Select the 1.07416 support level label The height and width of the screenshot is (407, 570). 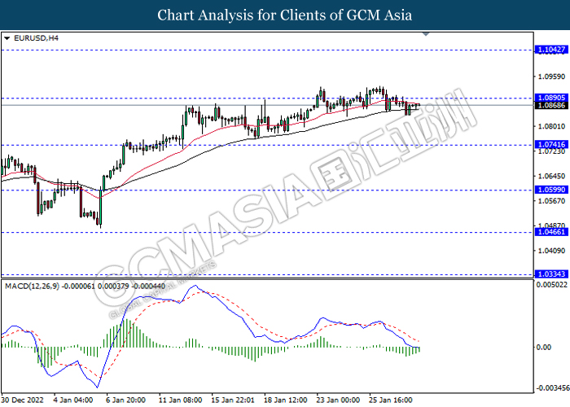pyautogui.click(x=551, y=145)
